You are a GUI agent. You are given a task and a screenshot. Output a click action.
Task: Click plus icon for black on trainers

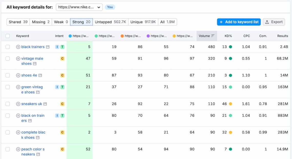[x=18, y=116]
